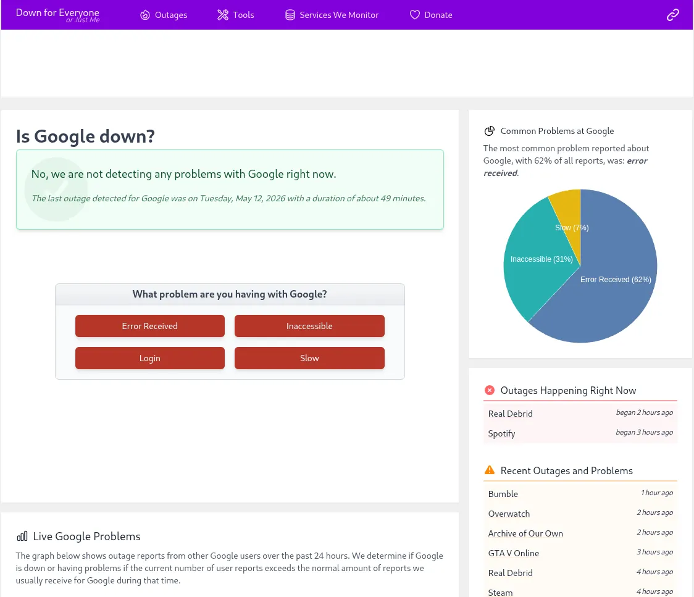The height and width of the screenshot is (597, 694).
Task: Click the Common Problems at Google heading
Action: pyautogui.click(x=557, y=131)
